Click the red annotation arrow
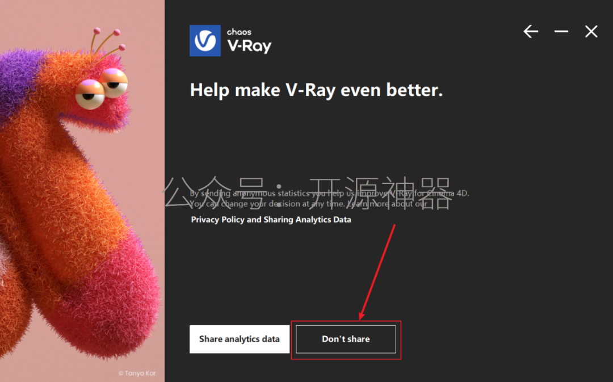This screenshot has height=382, width=613. click(x=377, y=272)
